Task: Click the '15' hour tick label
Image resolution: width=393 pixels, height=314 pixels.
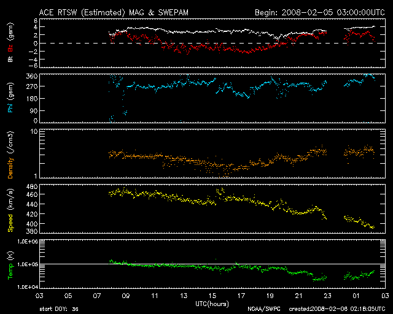Action: tap(212, 296)
